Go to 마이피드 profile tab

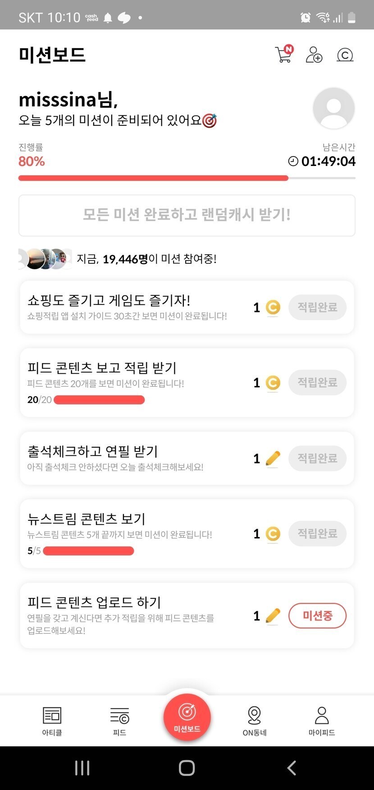pos(322,720)
